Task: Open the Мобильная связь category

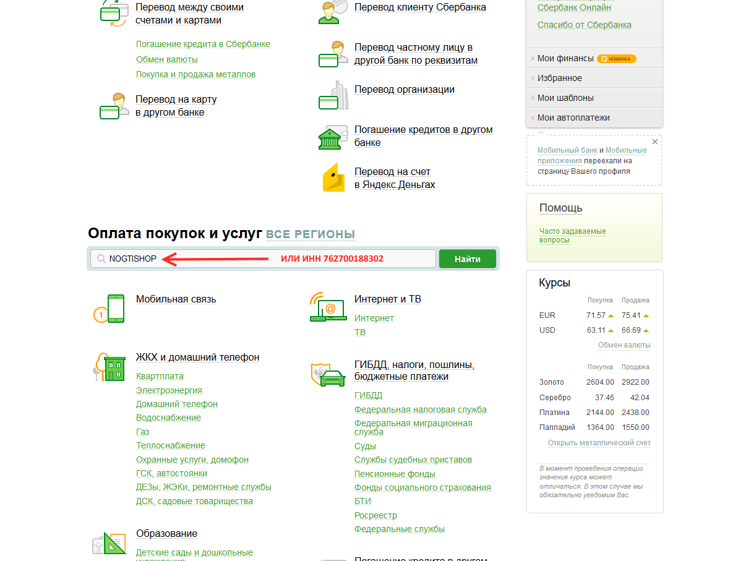Action: click(176, 299)
